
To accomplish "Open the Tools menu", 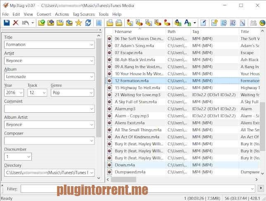I will tap(104, 14).
